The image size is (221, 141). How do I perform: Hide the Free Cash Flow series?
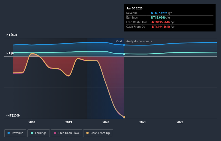[66, 133]
